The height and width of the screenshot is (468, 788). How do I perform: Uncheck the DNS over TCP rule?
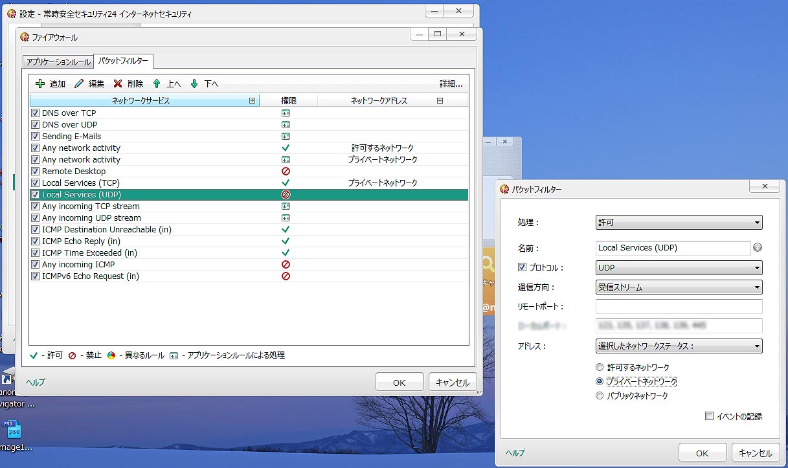36,113
